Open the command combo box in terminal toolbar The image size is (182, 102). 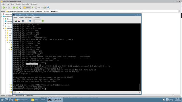[x=37, y=21]
